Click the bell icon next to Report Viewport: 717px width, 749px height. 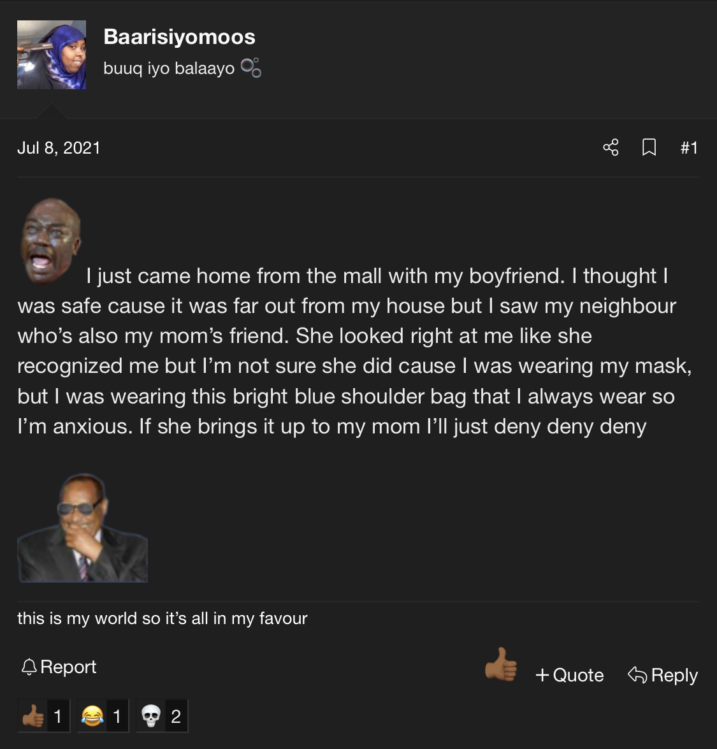tap(29, 667)
